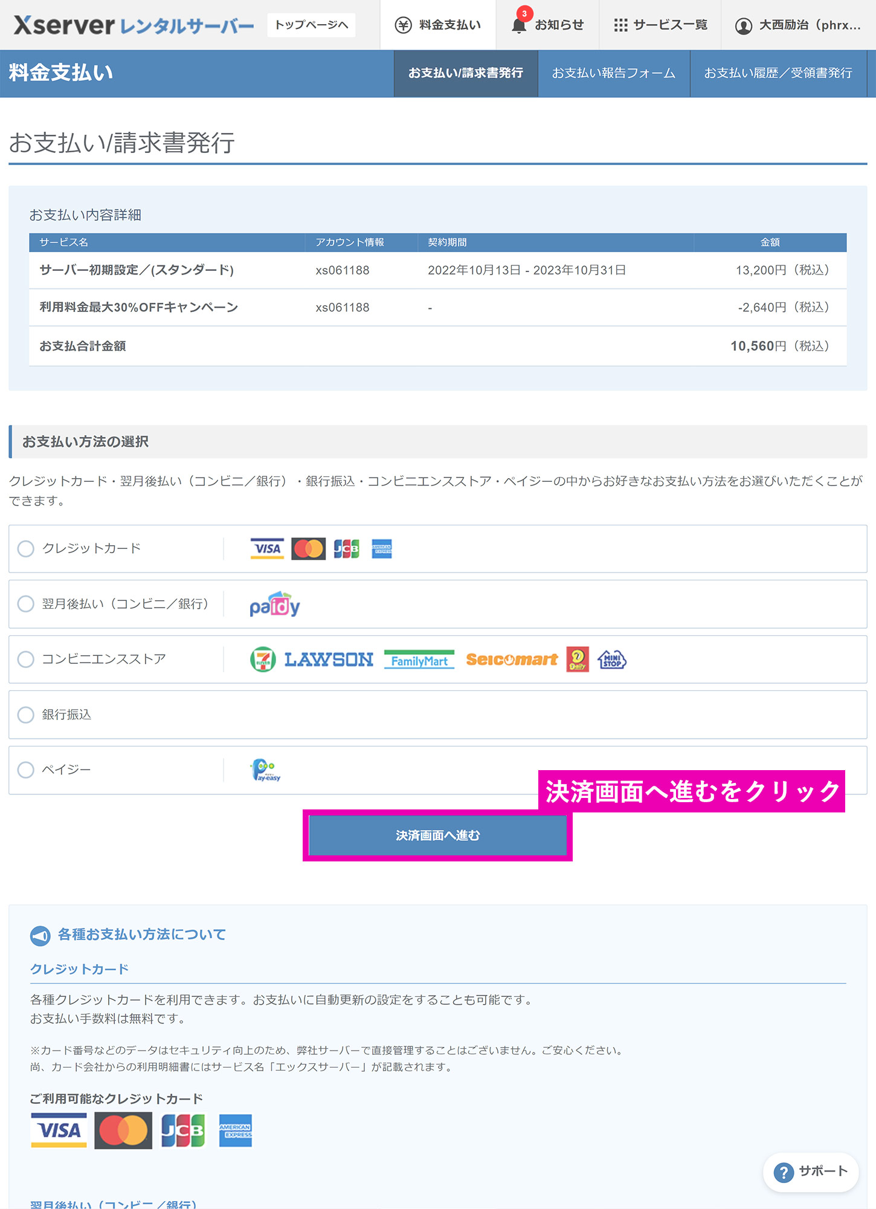Open the 大西励治 account menu

798,25
